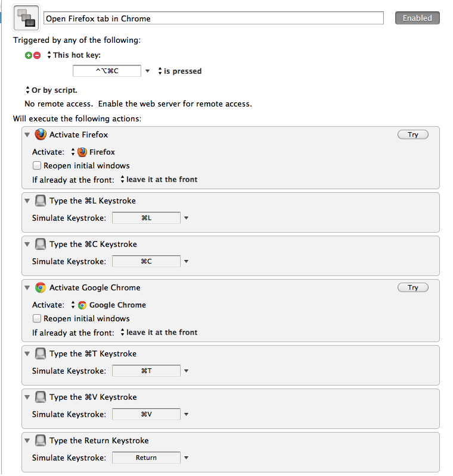
Task: Click the Firefox icon in Activate Firefox action
Action: pyautogui.click(x=41, y=134)
